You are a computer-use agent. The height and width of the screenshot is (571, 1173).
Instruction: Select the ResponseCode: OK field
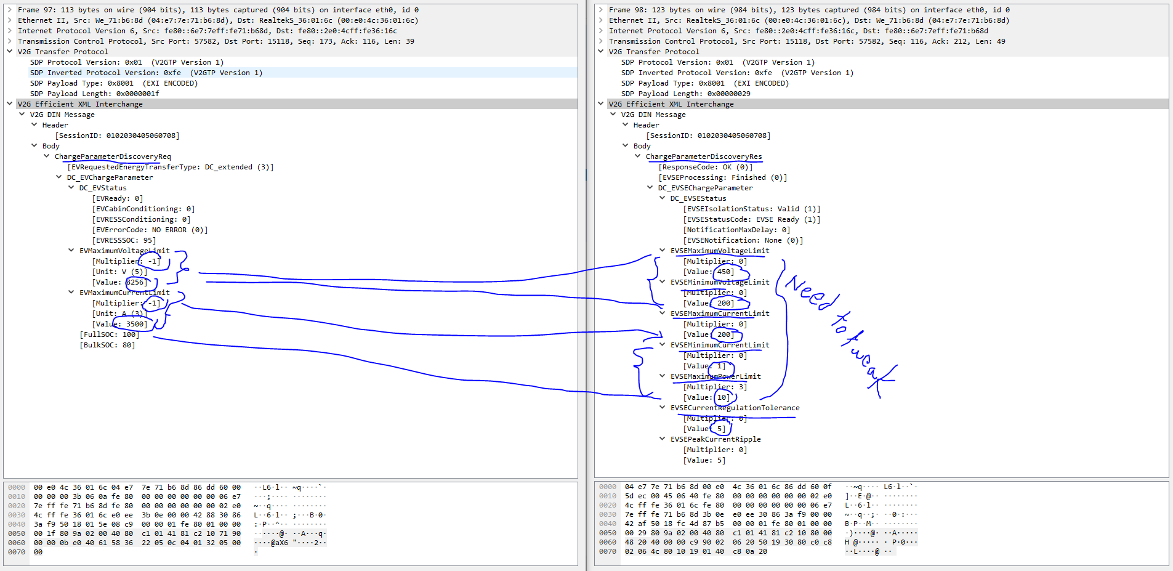click(x=705, y=167)
